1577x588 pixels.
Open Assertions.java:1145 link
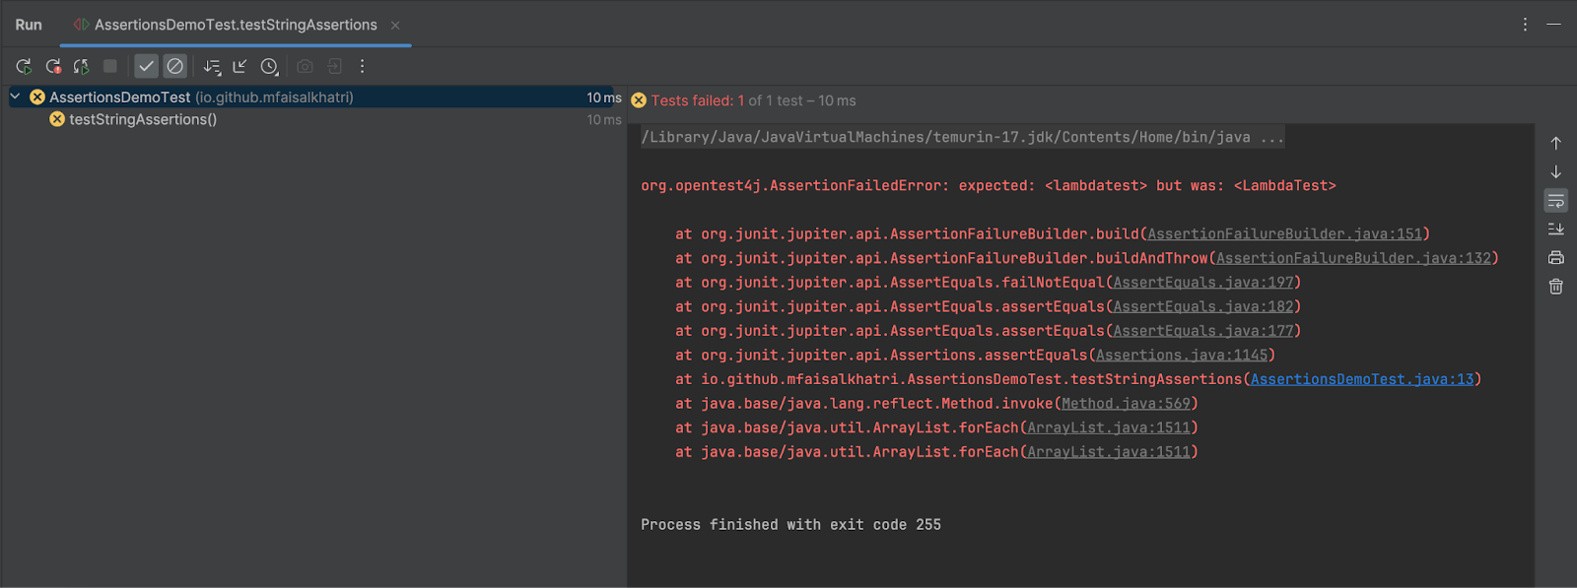click(1182, 355)
